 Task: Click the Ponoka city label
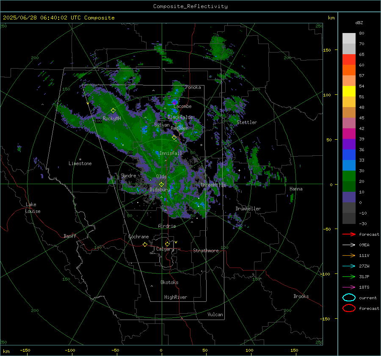pyautogui.click(x=193, y=87)
